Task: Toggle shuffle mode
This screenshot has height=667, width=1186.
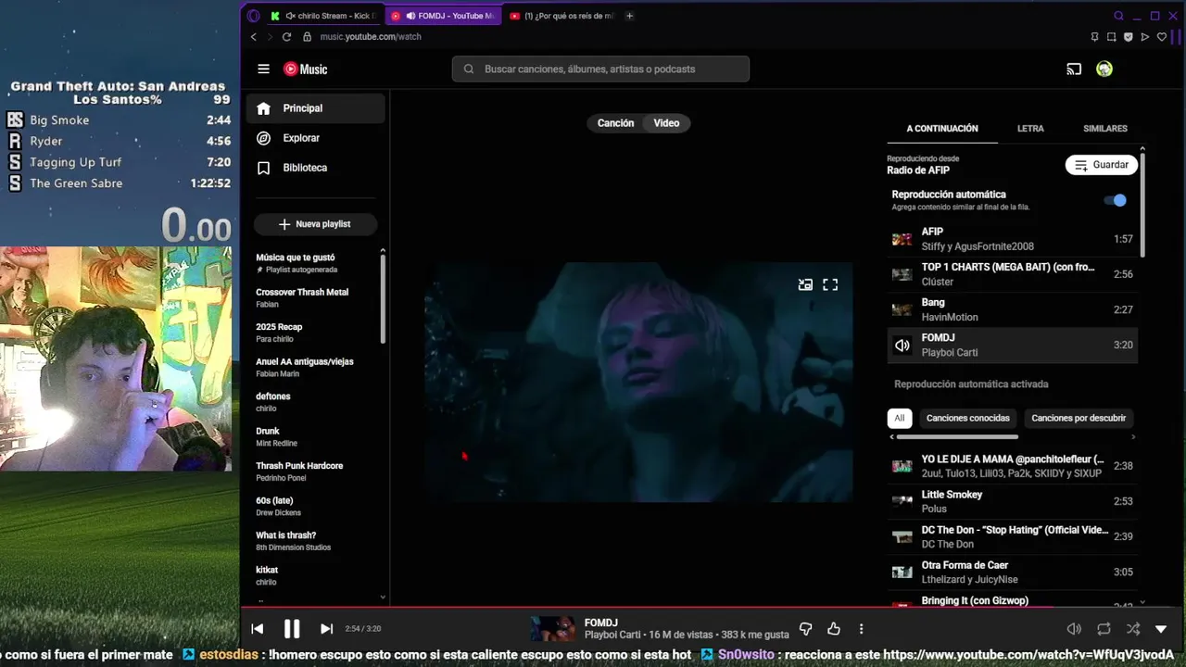Action: coord(1132,629)
